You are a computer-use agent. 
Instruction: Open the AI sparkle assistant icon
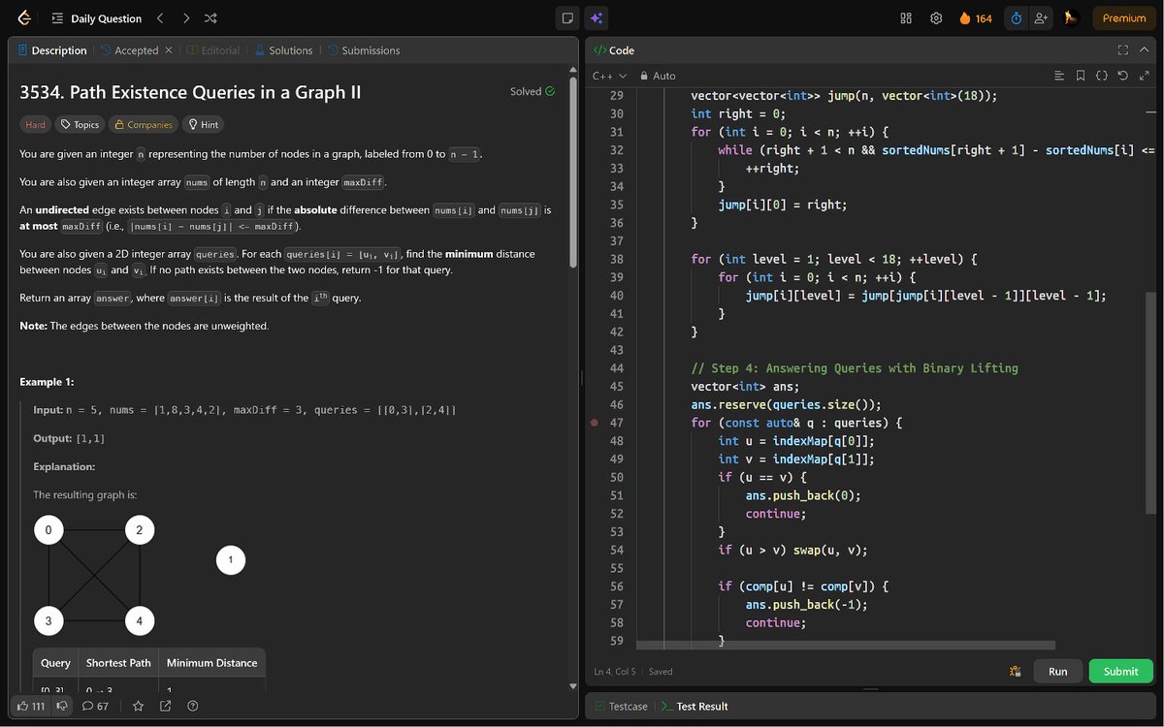pos(597,18)
